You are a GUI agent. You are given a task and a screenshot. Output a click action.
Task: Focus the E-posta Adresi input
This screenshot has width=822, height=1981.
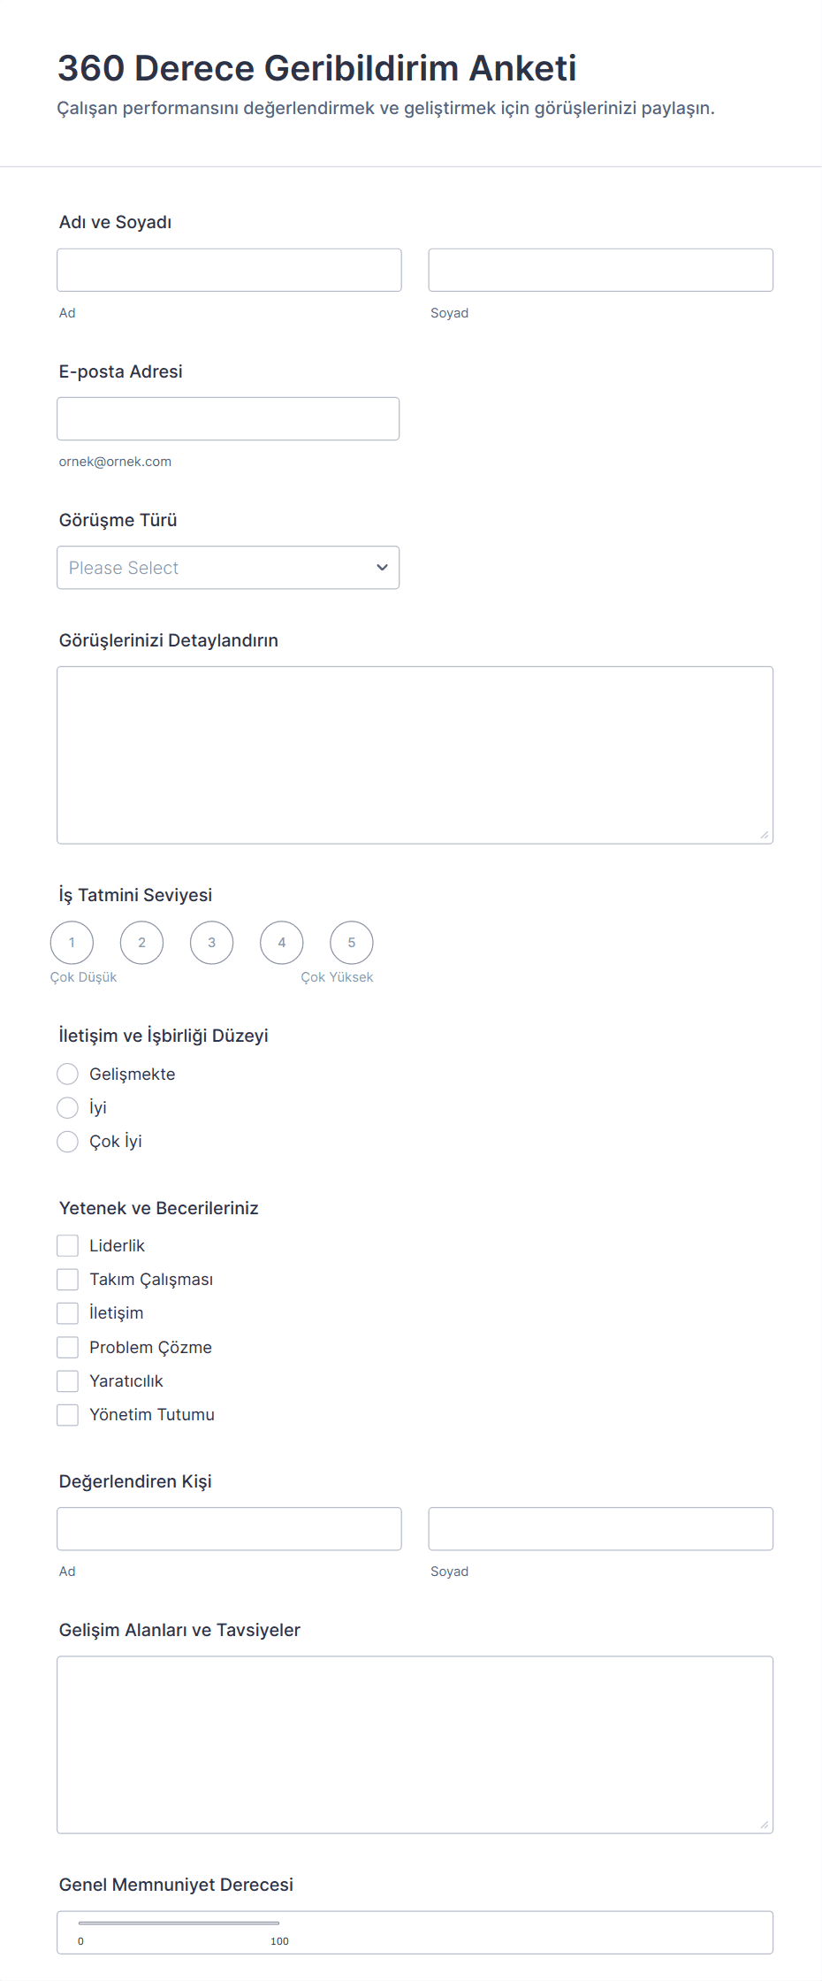(x=228, y=418)
